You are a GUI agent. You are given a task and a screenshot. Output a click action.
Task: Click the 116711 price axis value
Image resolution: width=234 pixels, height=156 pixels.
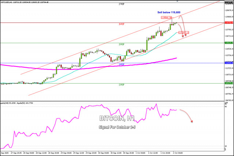coord(229,36)
